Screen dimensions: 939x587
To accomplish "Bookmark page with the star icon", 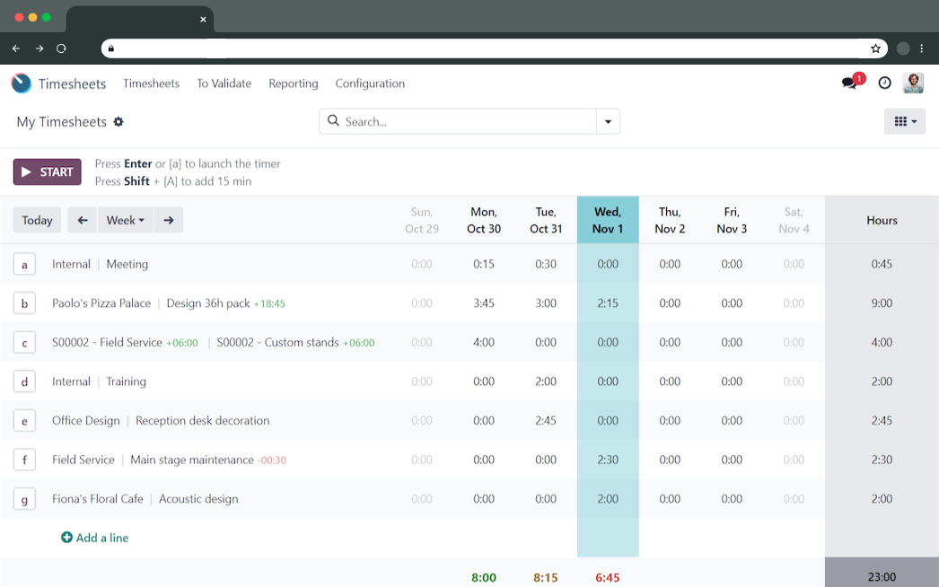I will [x=875, y=48].
